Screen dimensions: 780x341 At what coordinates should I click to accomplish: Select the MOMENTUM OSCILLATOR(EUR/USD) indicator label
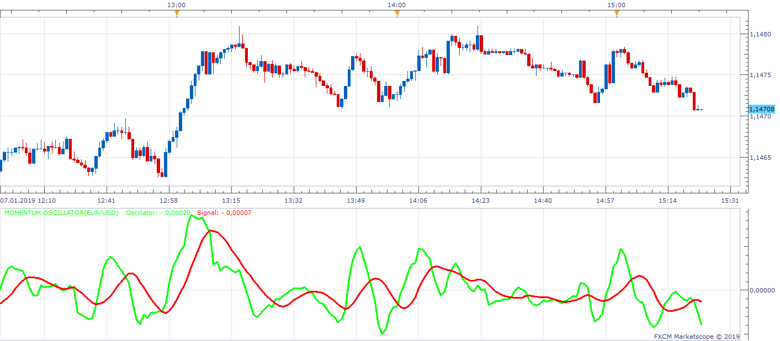[x=61, y=213]
